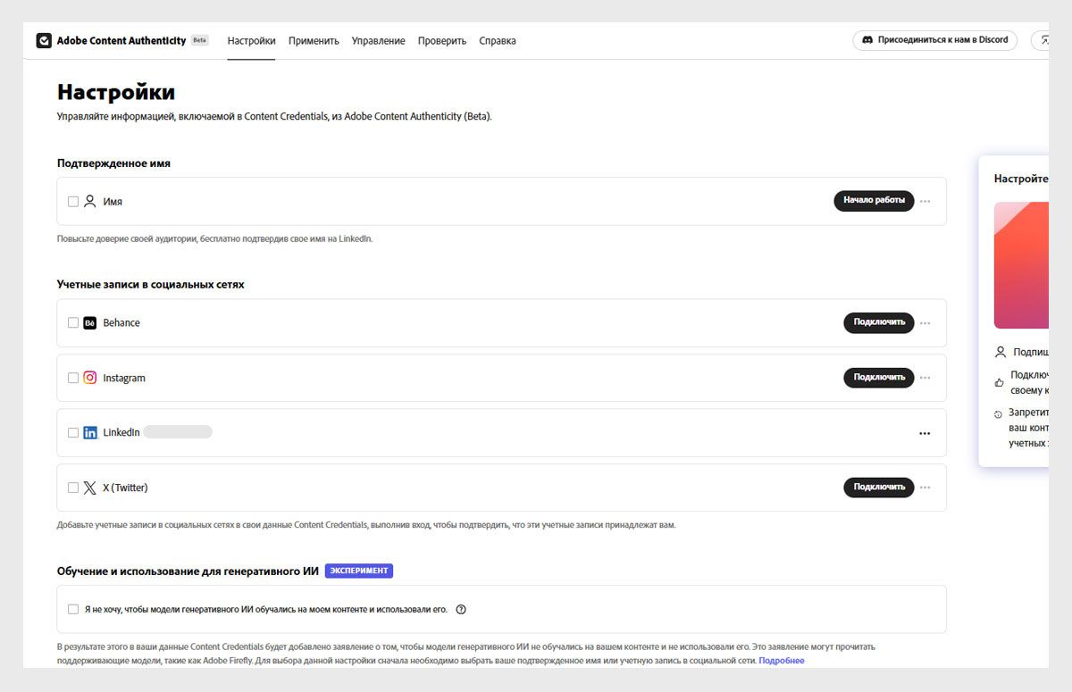Follow the Подробнее link

(x=782, y=661)
